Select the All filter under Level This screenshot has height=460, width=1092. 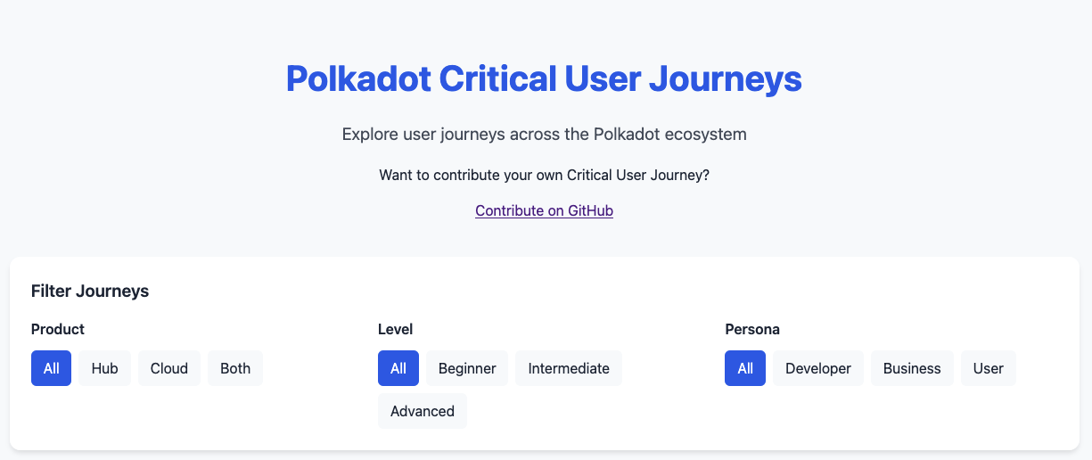tap(398, 368)
